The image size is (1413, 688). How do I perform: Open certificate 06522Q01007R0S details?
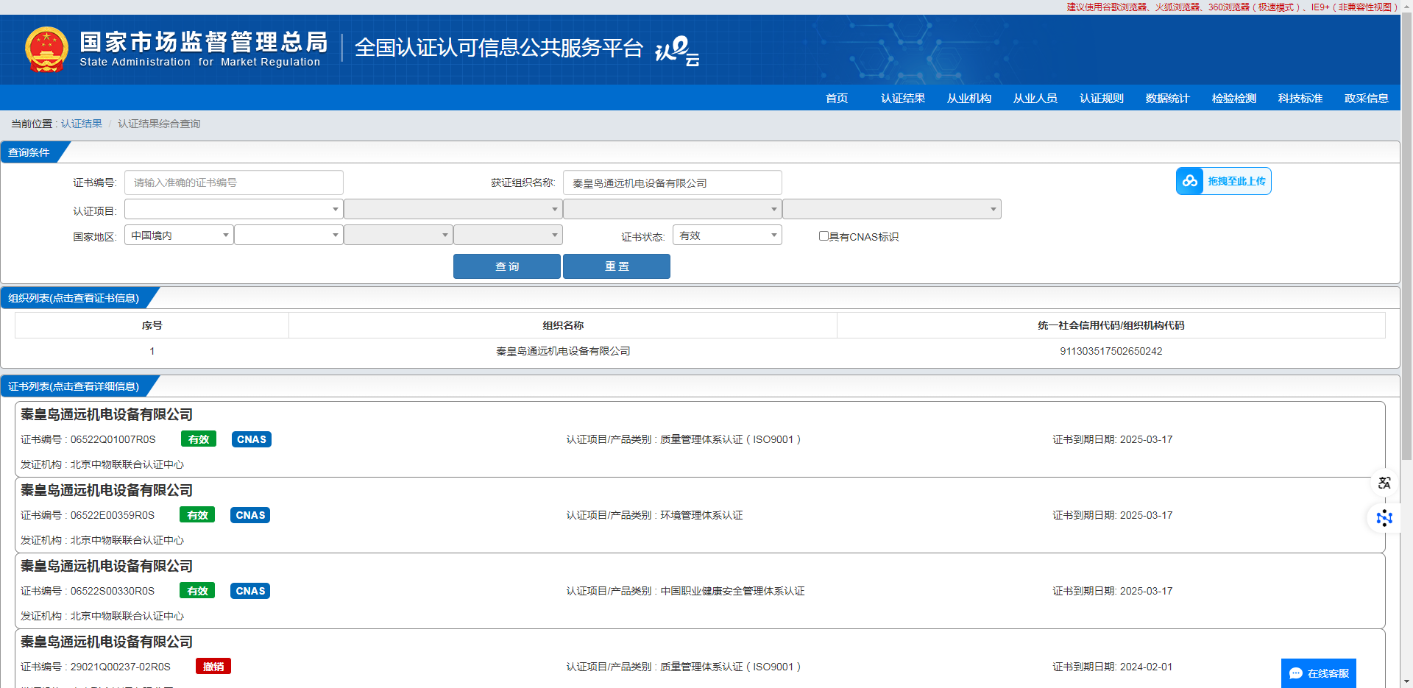tap(700, 439)
